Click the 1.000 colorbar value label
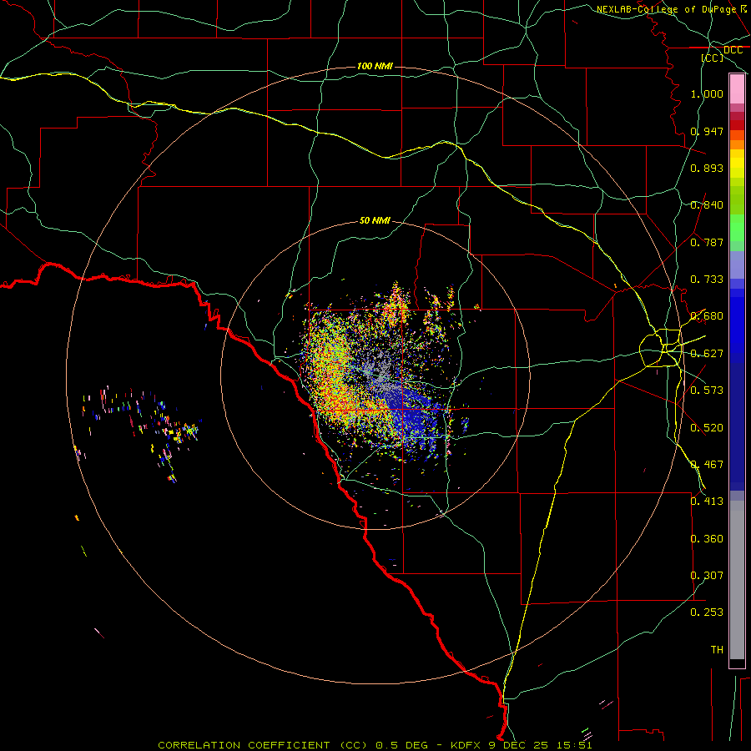 (707, 93)
